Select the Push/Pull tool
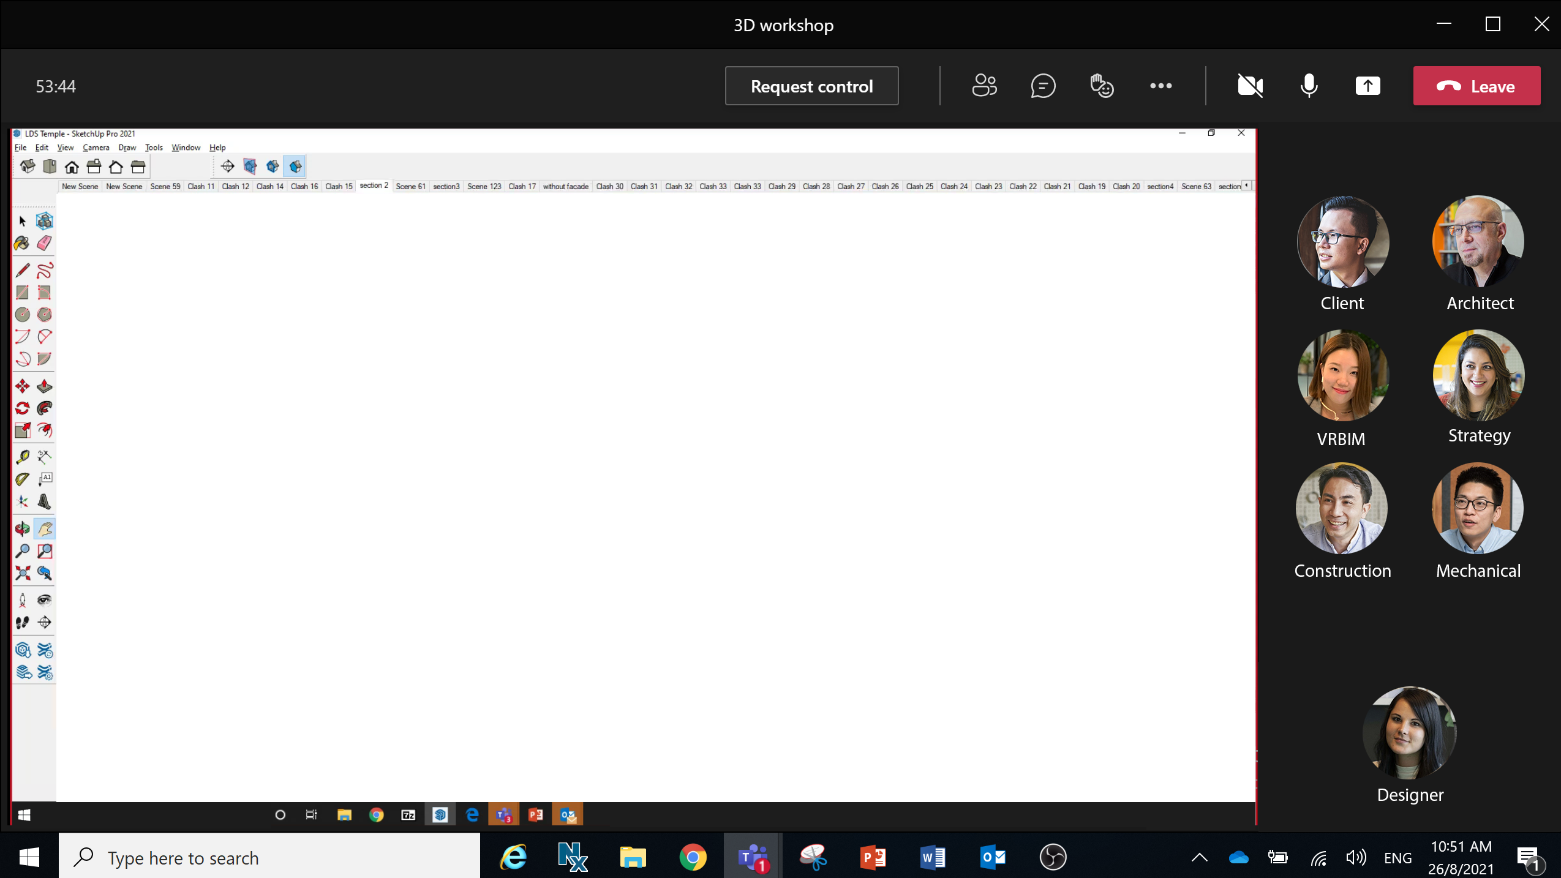The width and height of the screenshot is (1561, 878). [44, 386]
